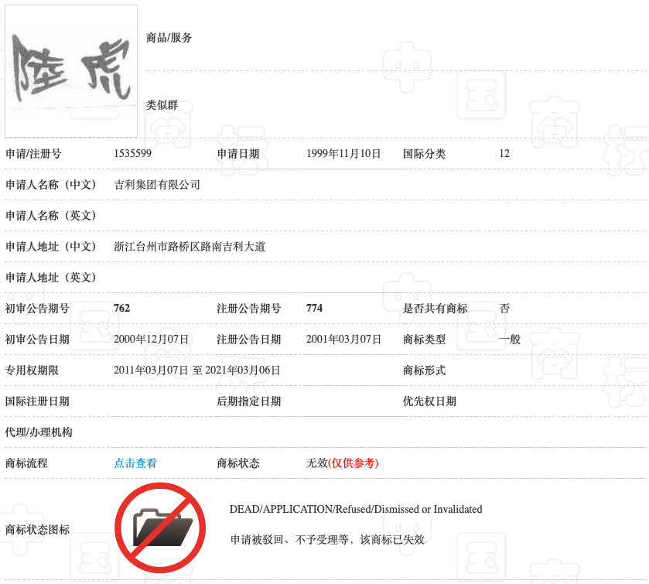The image size is (649, 584).
Task: Click the 专用权期限 label
Action: pos(32,371)
